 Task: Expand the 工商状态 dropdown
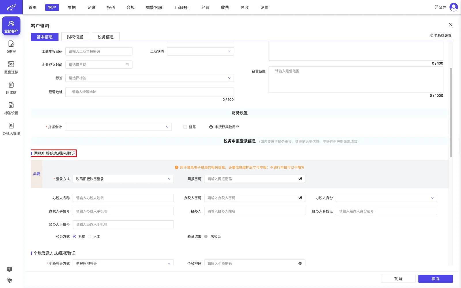[x=200, y=52]
